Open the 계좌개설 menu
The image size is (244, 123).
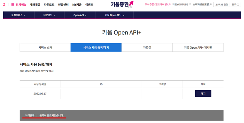pyautogui.click(x=35, y=5)
